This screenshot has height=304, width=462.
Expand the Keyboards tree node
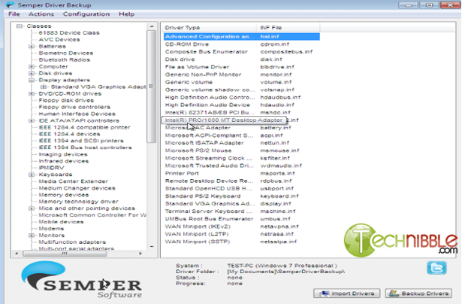coord(32,175)
